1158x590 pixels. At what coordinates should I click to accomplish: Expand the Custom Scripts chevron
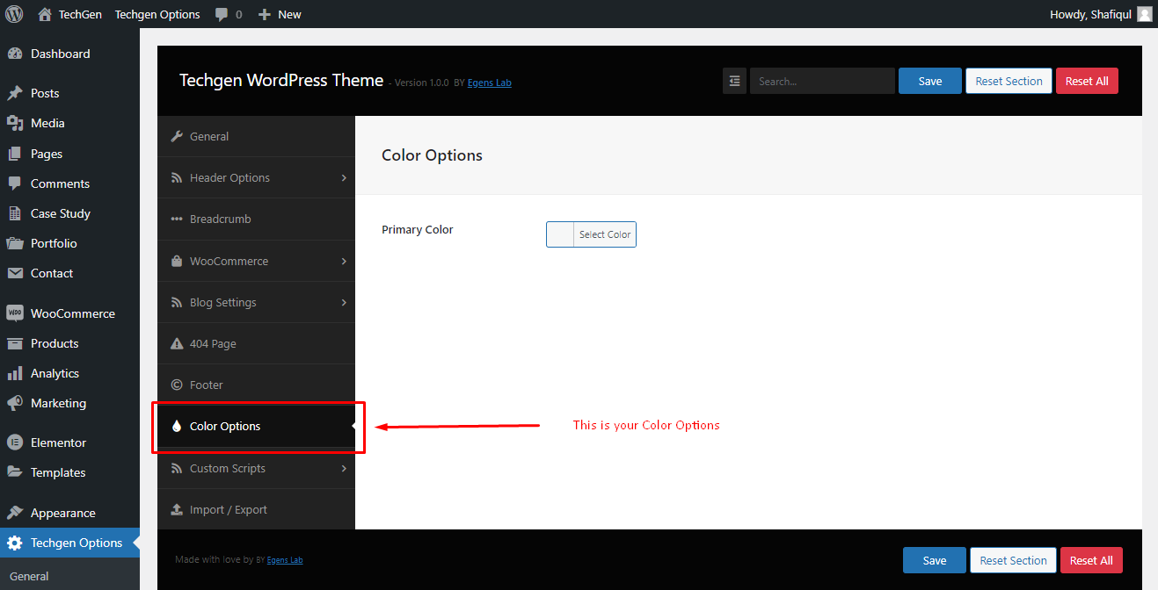click(x=344, y=468)
